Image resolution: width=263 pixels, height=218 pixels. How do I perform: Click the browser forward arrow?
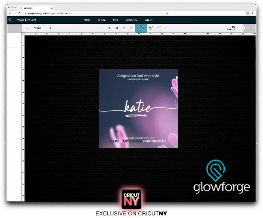point(15,13)
